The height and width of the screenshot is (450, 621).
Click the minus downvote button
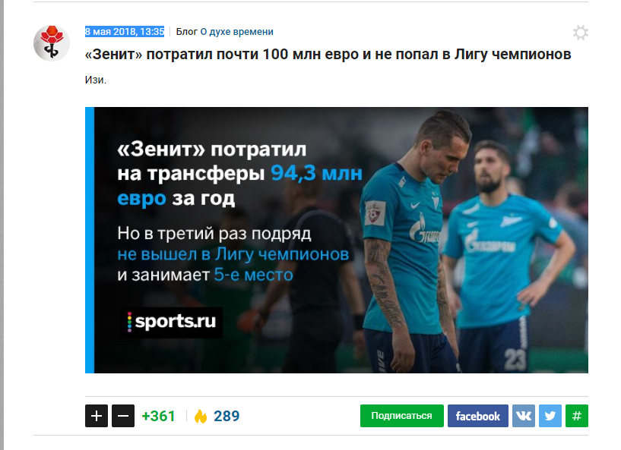point(123,416)
